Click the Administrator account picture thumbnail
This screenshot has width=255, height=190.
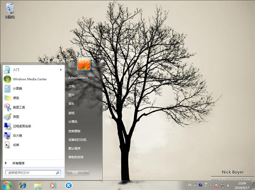pos(83,64)
